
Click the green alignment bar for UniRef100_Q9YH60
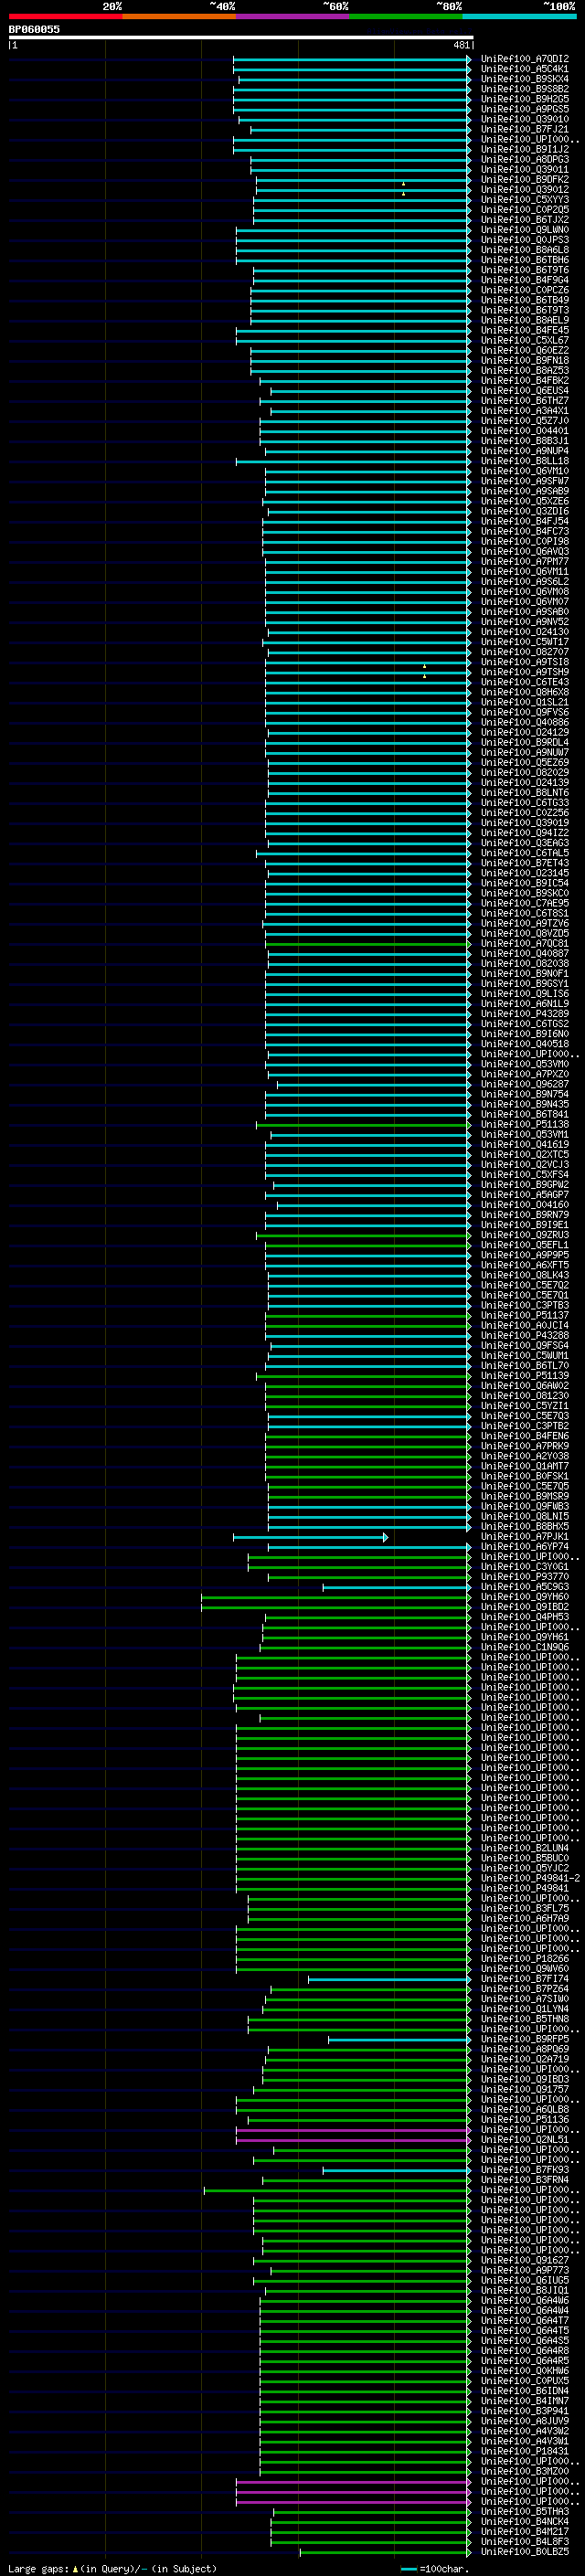[x=336, y=1597]
